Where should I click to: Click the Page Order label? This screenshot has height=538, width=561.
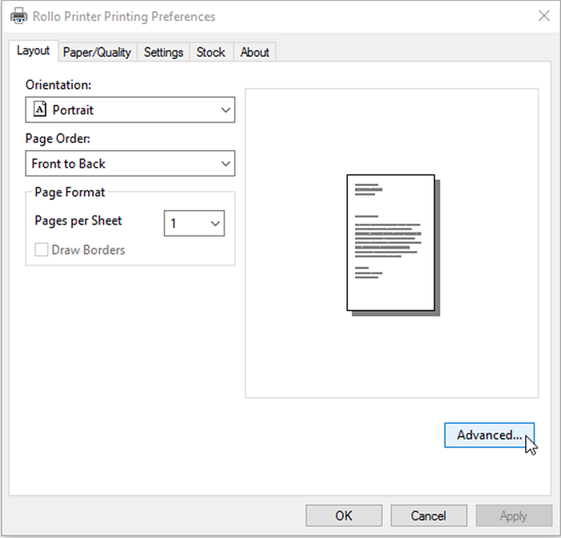click(x=58, y=139)
